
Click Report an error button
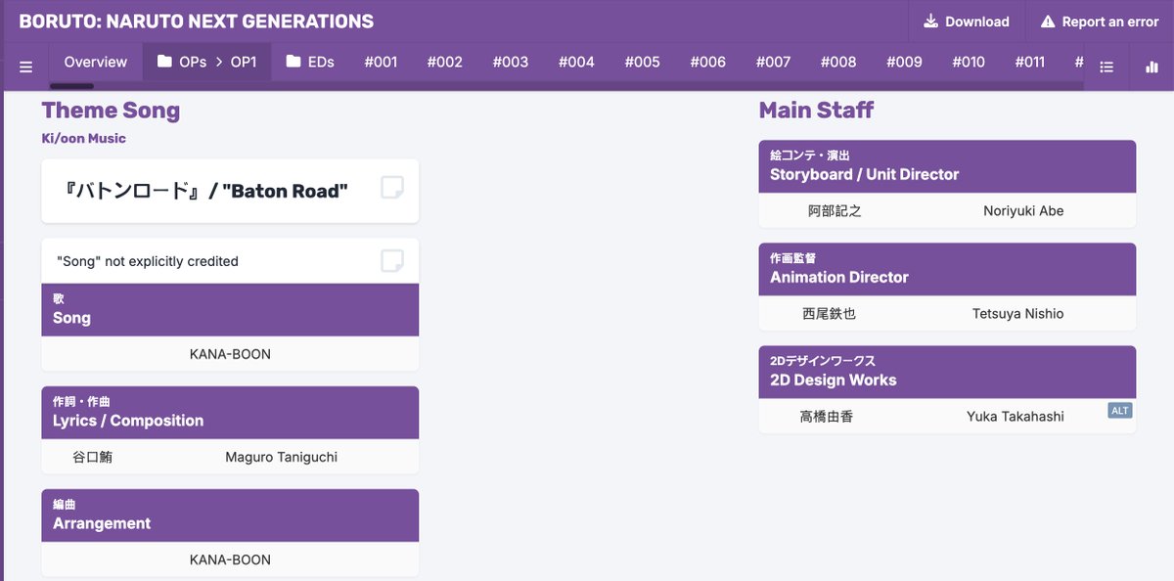[1100, 22]
